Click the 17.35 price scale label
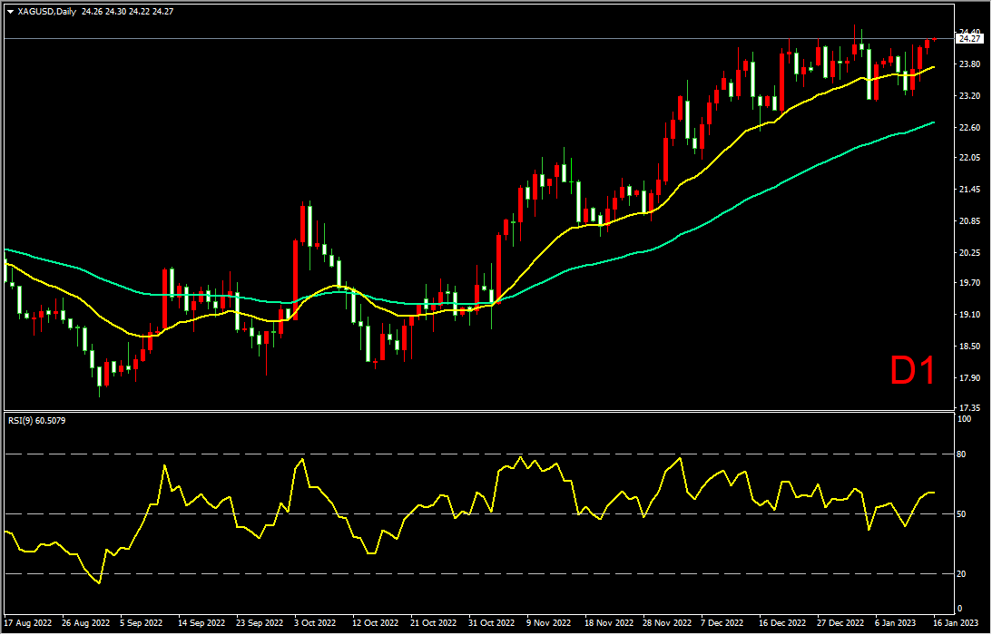The height and width of the screenshot is (635, 992). pyautogui.click(x=969, y=407)
